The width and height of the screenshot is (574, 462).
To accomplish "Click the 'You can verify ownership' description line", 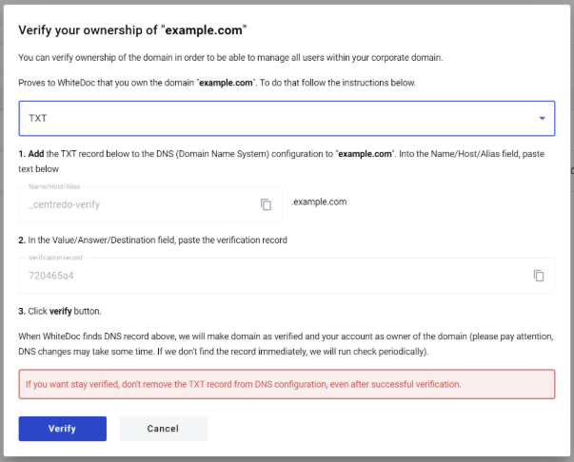I will coord(230,58).
